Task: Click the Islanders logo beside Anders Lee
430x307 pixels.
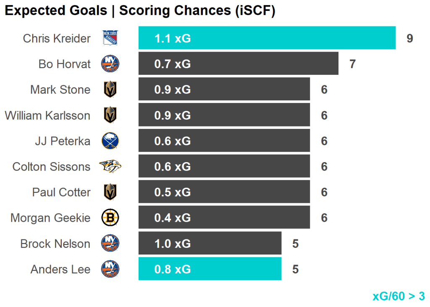Action: coord(110,269)
